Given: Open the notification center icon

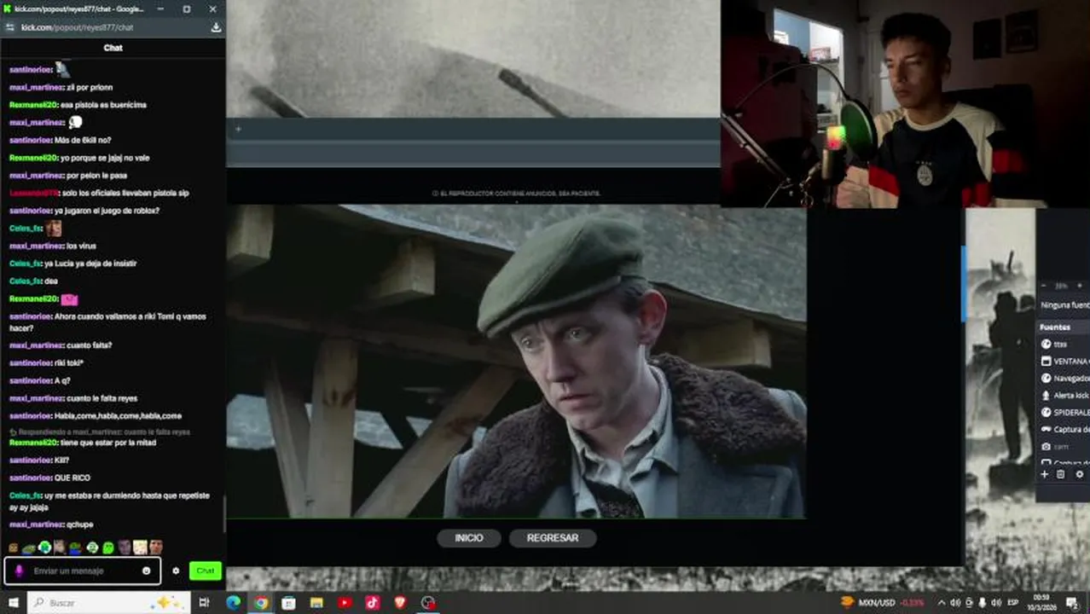Looking at the screenshot, I should [x=1071, y=603].
